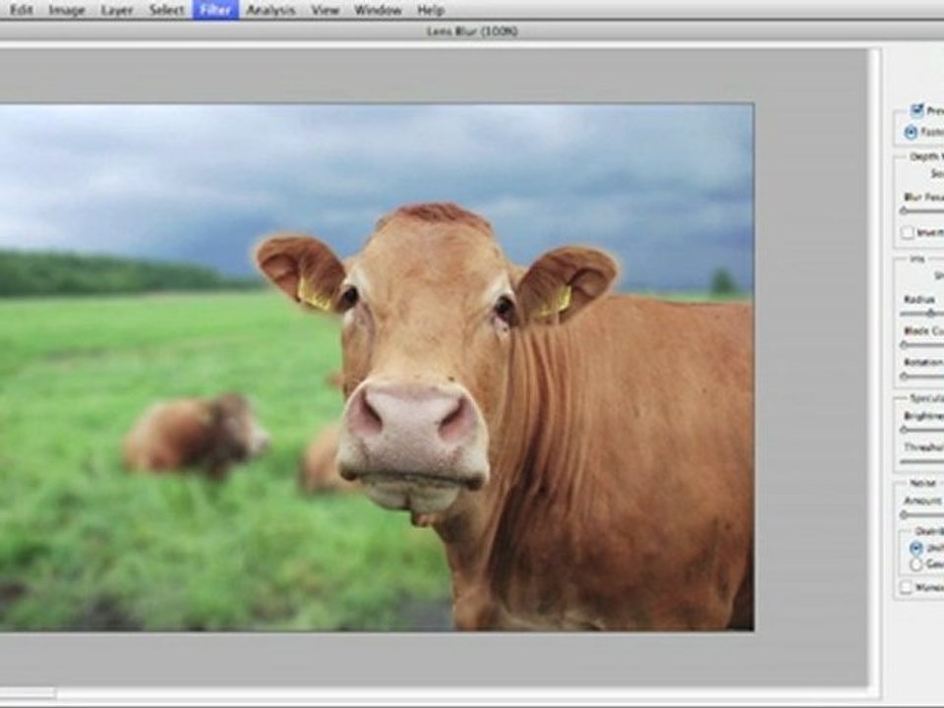Open the Window menu

tap(378, 10)
